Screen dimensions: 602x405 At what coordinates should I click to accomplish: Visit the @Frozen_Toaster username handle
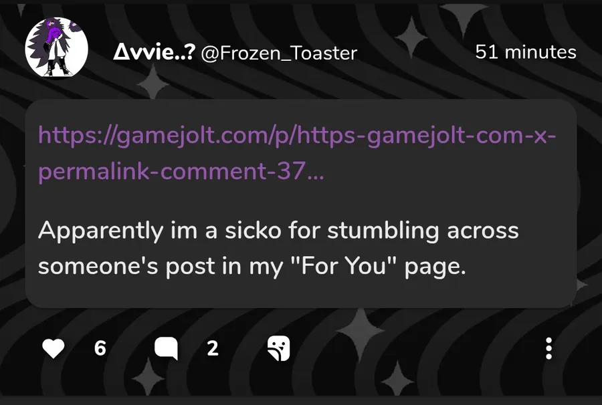coord(279,53)
